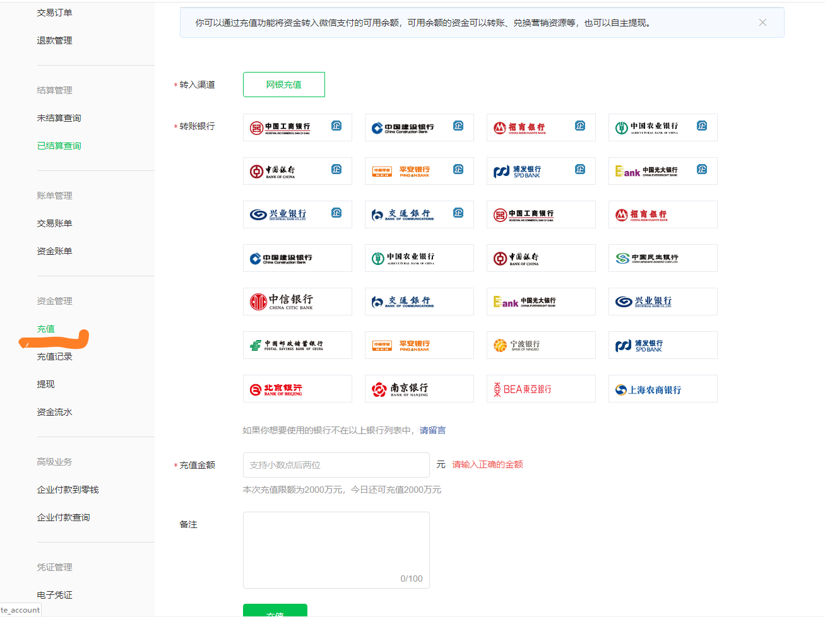
Task: Pick the 中国邮政储蓄银行 bank card
Action: tap(297, 345)
